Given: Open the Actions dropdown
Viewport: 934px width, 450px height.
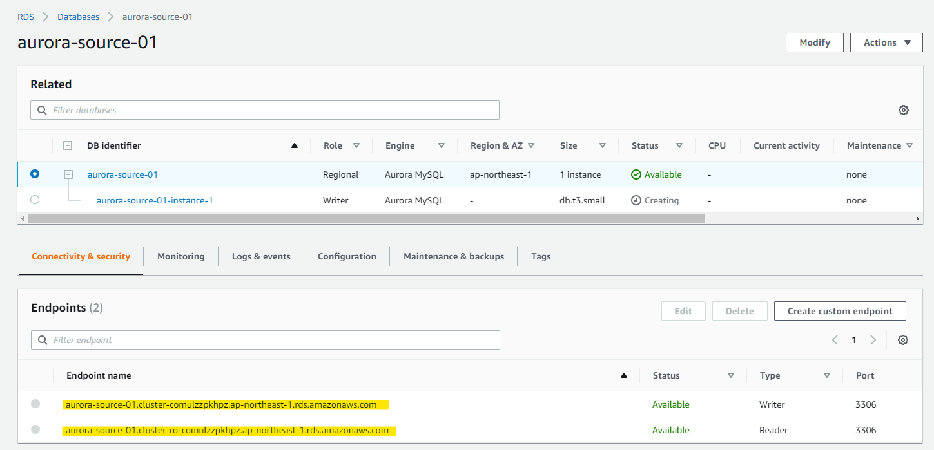Looking at the screenshot, I should 886,42.
